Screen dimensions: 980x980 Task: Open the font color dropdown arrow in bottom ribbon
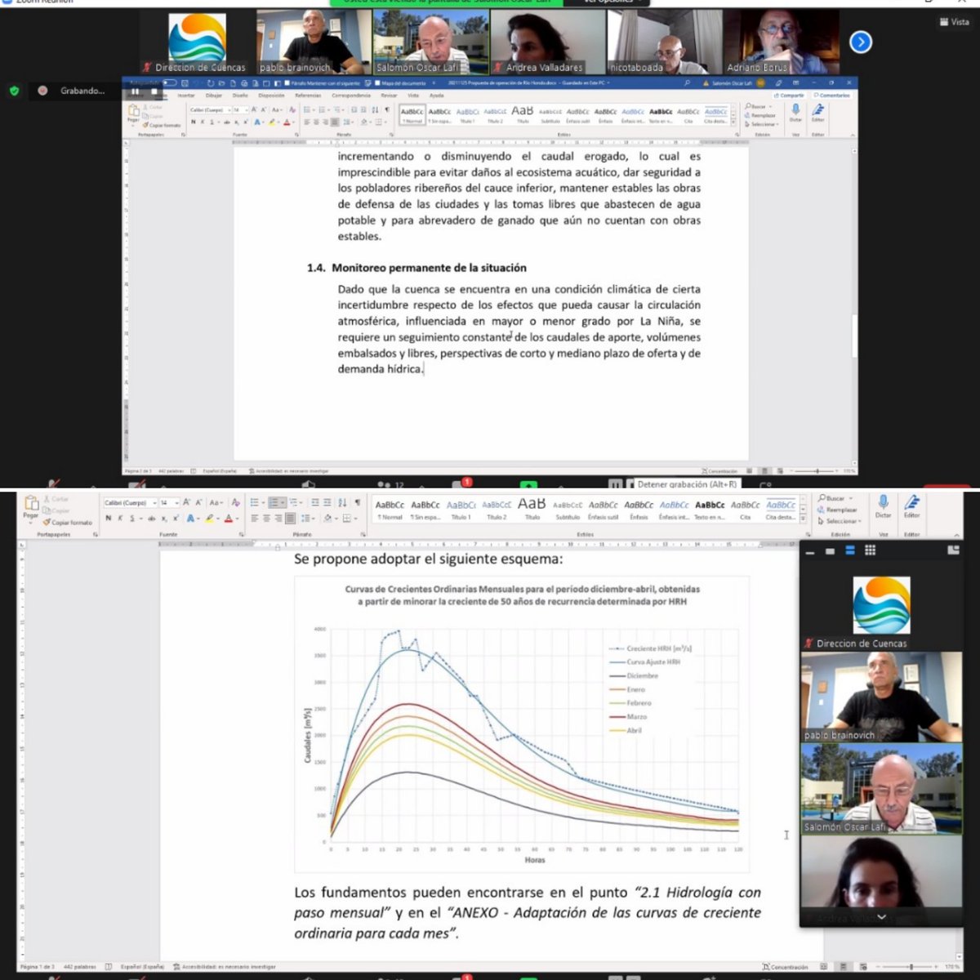(238, 519)
